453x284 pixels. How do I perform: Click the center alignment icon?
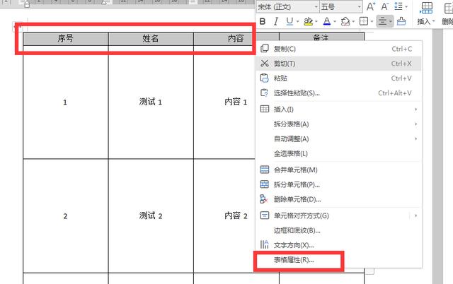point(382,21)
